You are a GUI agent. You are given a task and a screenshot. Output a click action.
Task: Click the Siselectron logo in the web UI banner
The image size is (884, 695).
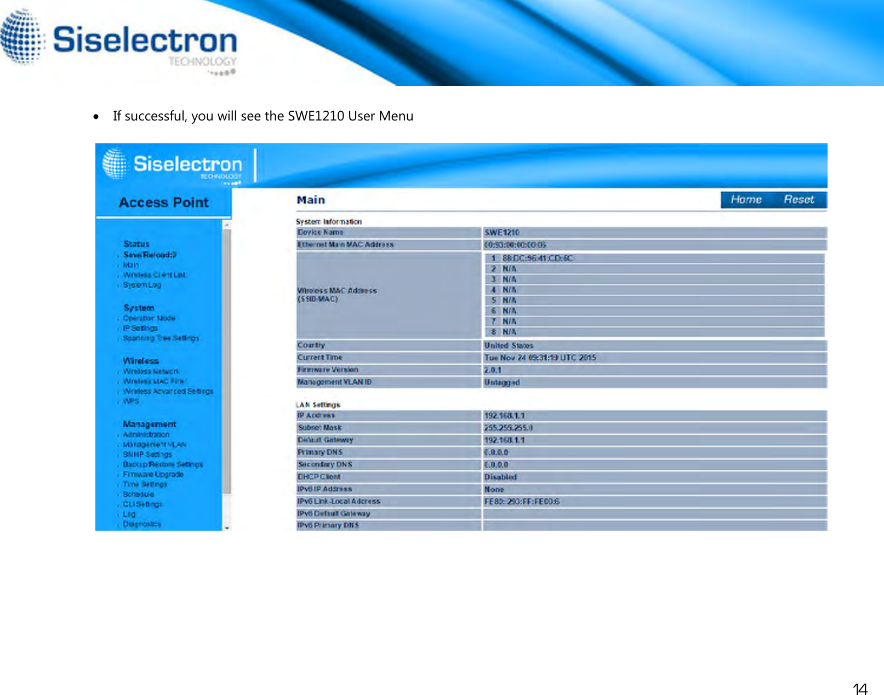[x=172, y=165]
